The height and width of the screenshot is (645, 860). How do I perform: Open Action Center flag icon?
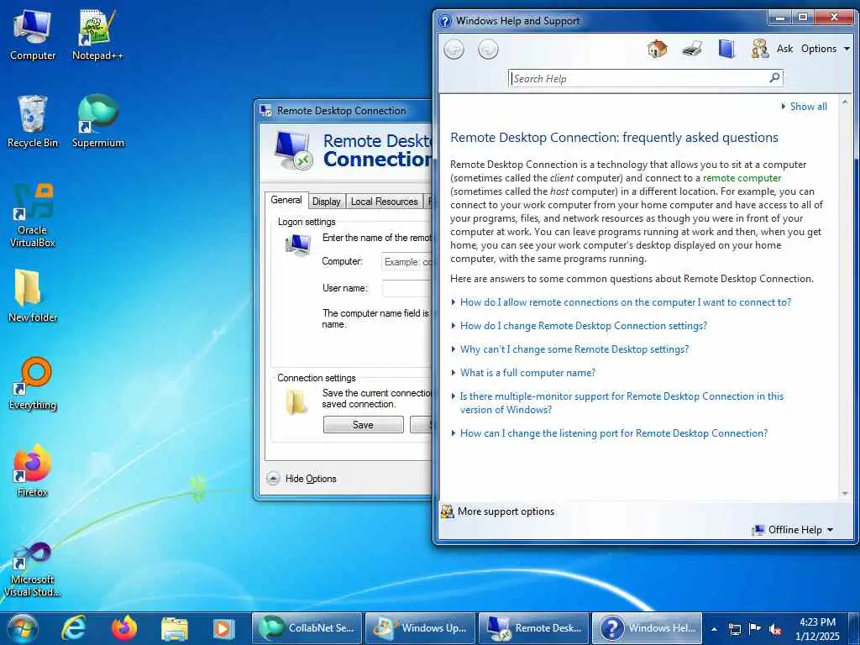(x=755, y=629)
